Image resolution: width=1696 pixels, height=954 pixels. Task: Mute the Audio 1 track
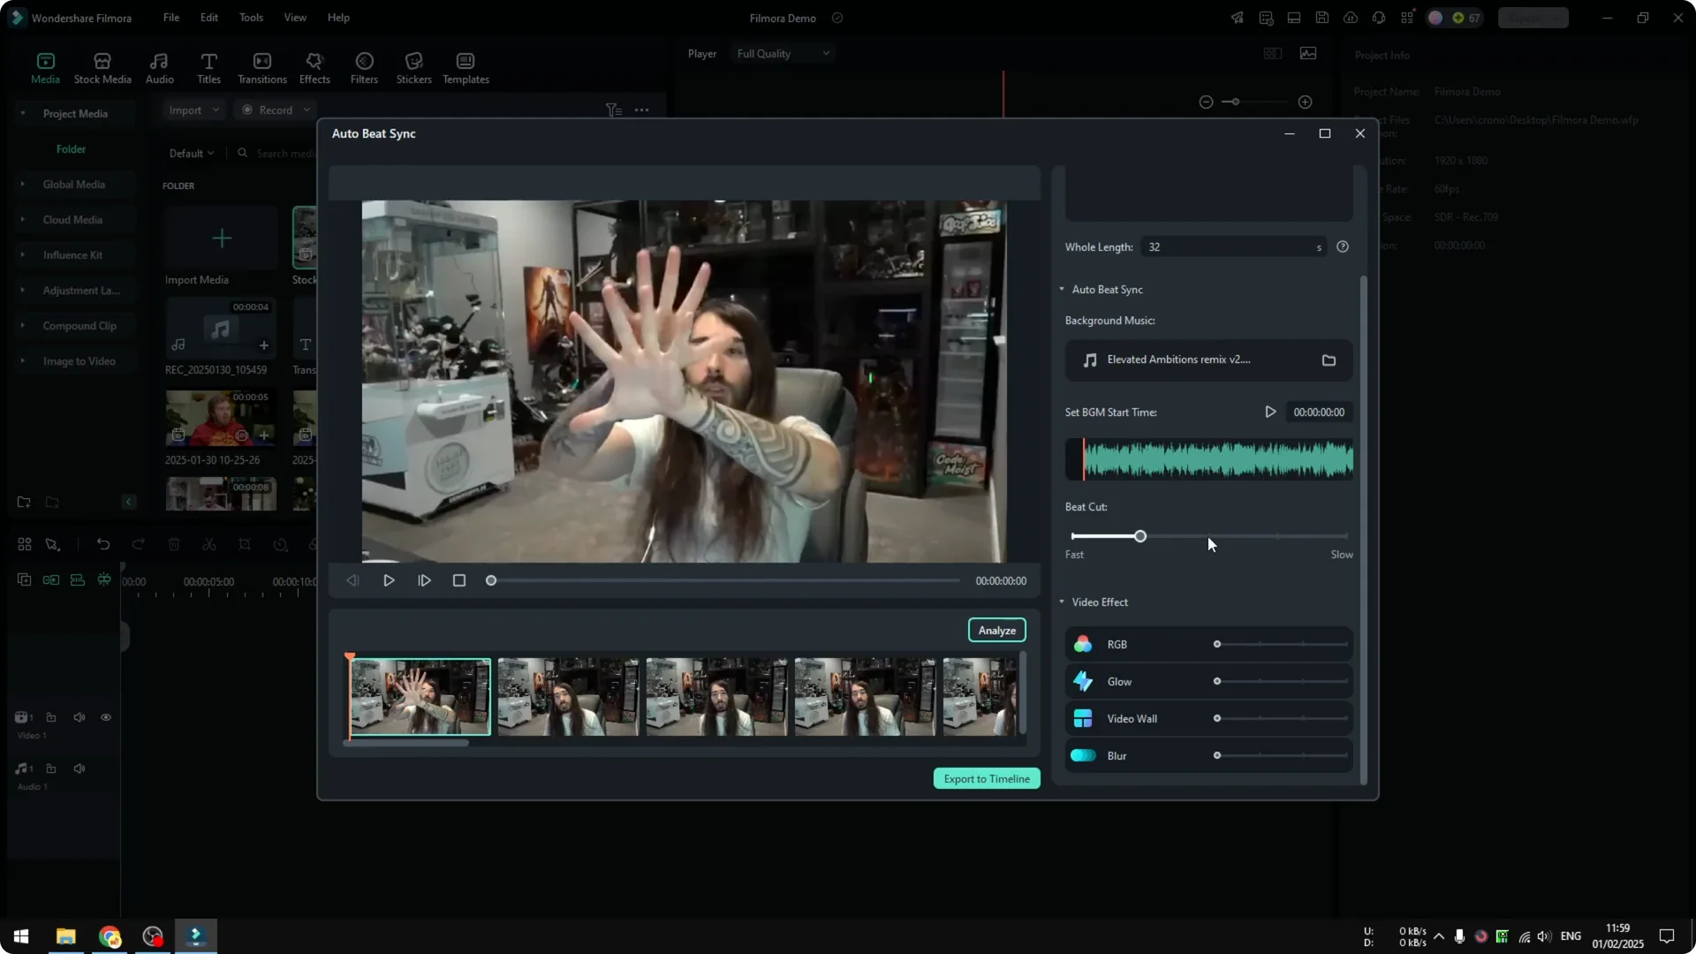pos(79,768)
